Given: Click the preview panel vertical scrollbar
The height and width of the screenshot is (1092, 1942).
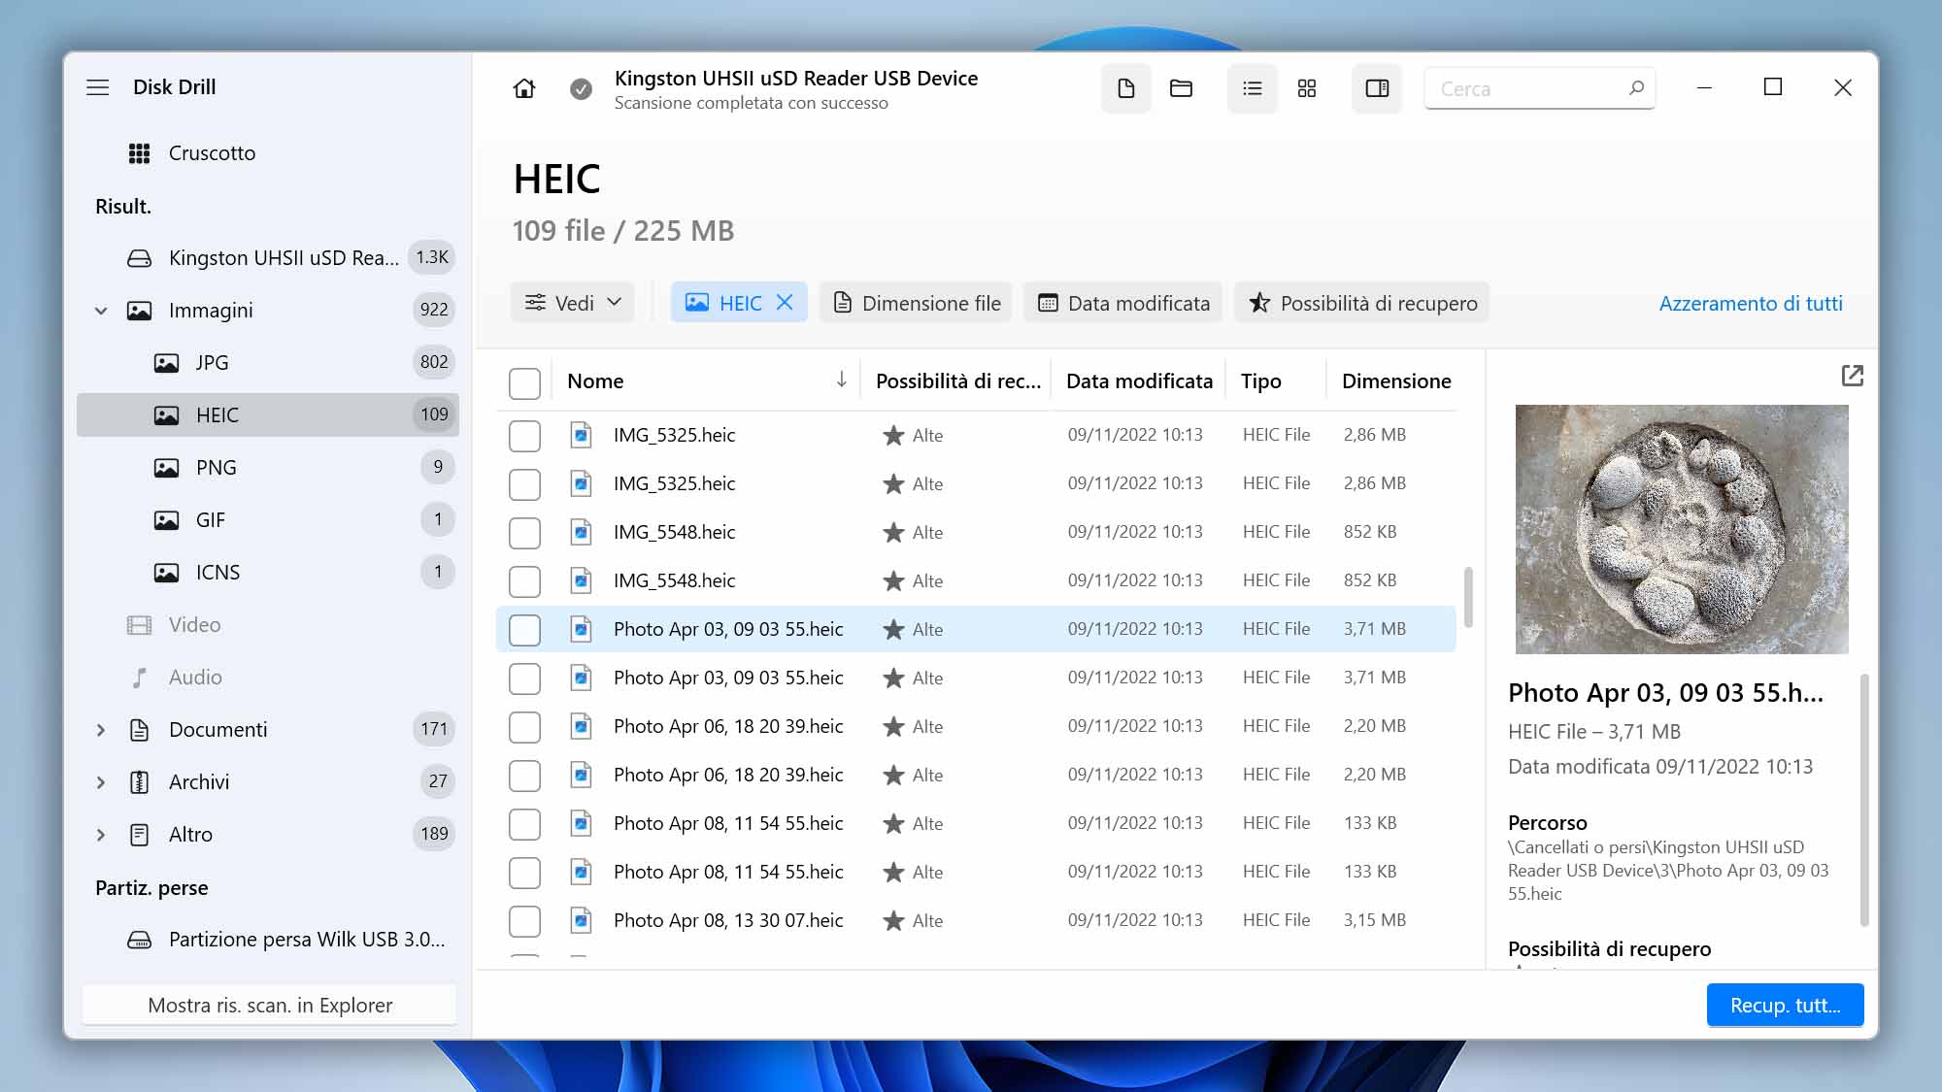Looking at the screenshot, I should 1863,800.
